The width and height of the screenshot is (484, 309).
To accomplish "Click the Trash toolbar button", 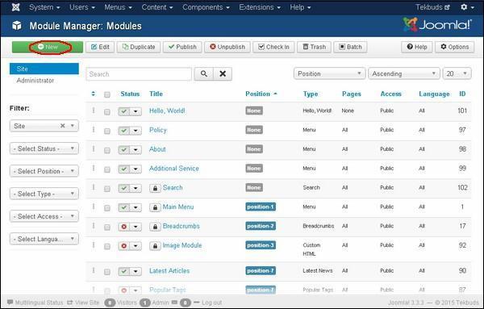I will [x=315, y=47].
